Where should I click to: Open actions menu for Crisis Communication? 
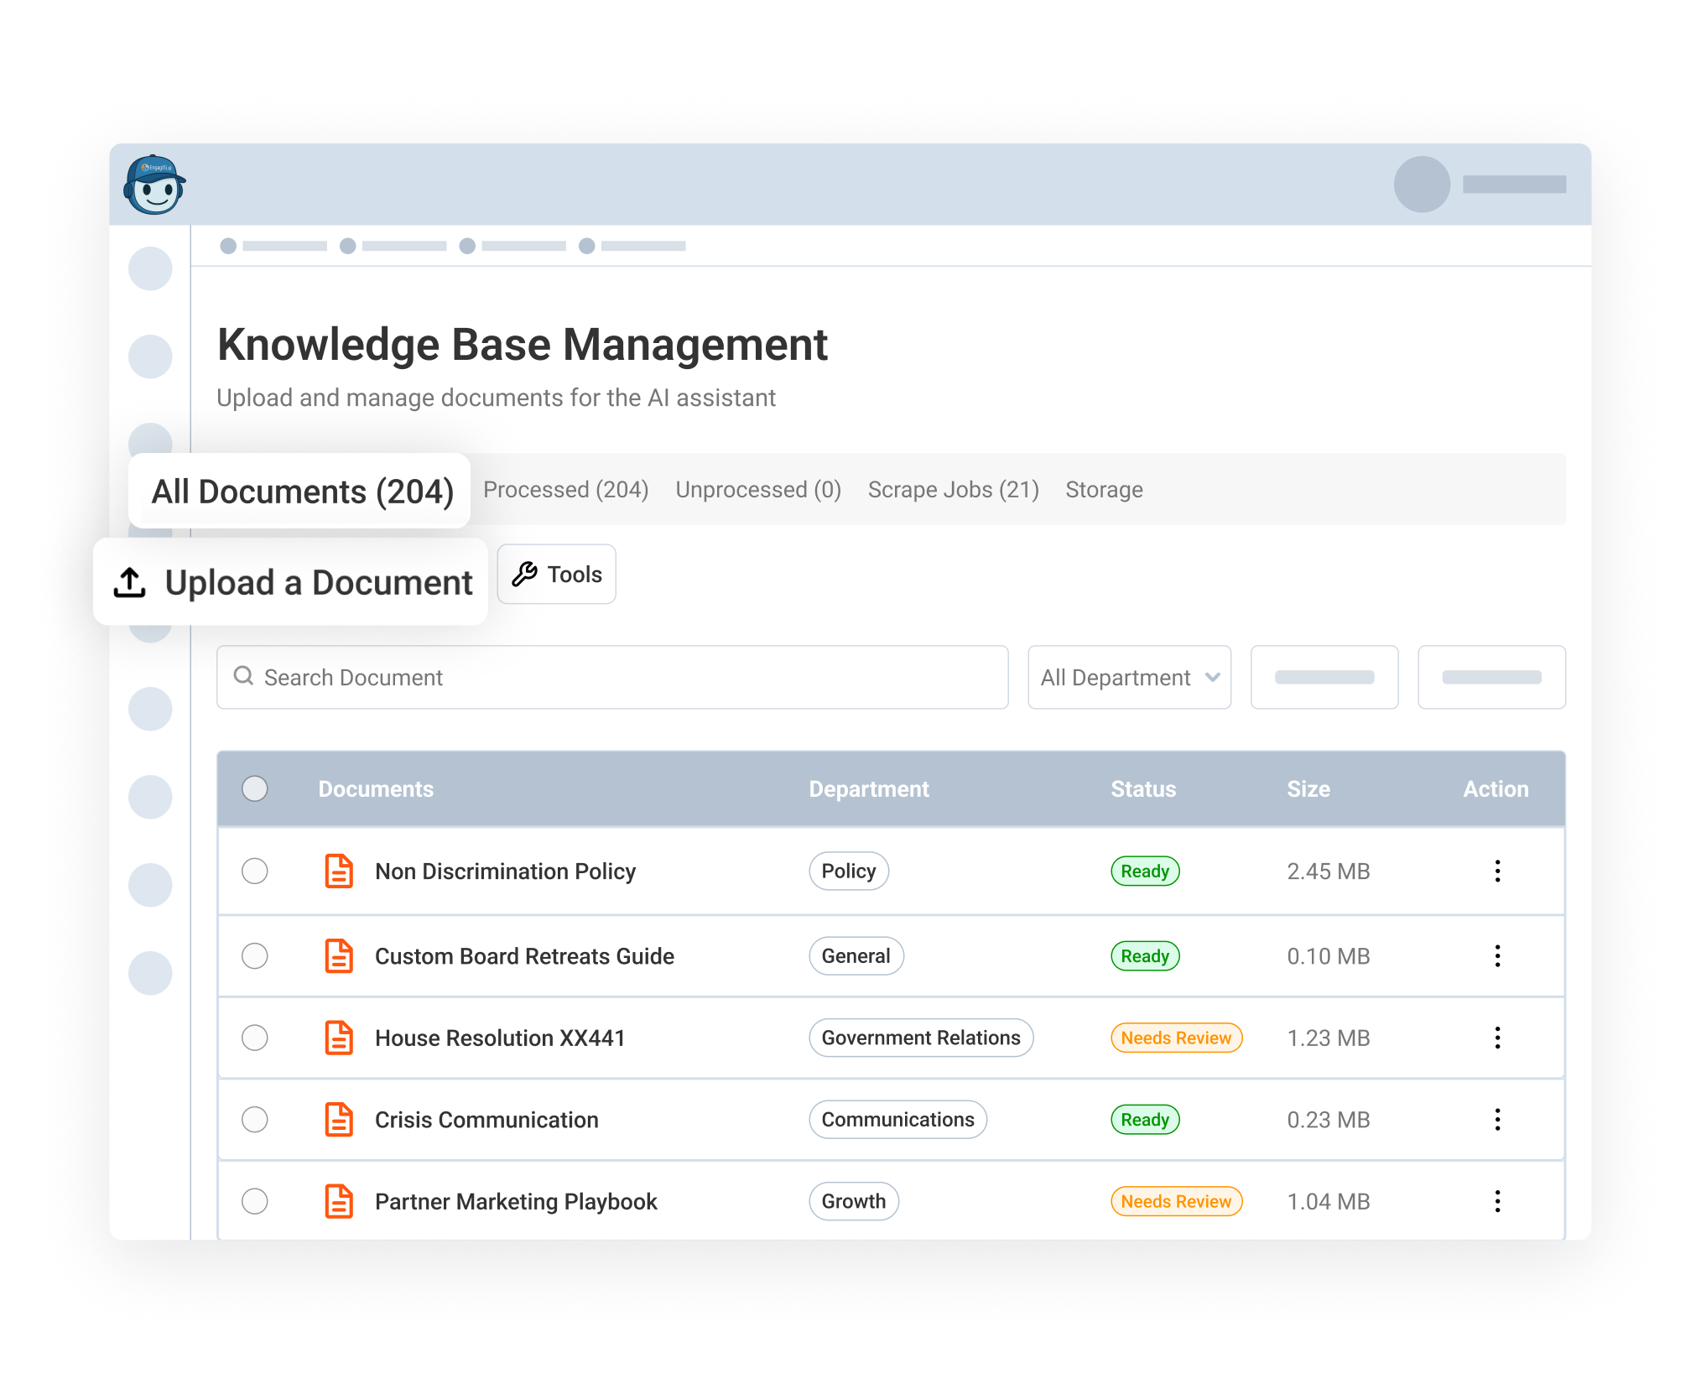(x=1497, y=1119)
